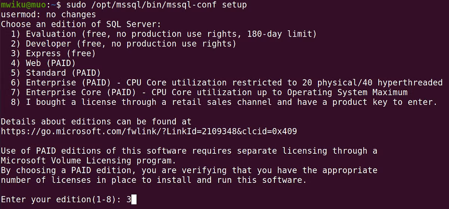Image resolution: width=449 pixels, height=209 pixels.
Task: Click the 'number of licenses in place' line
Action: pos(154,180)
